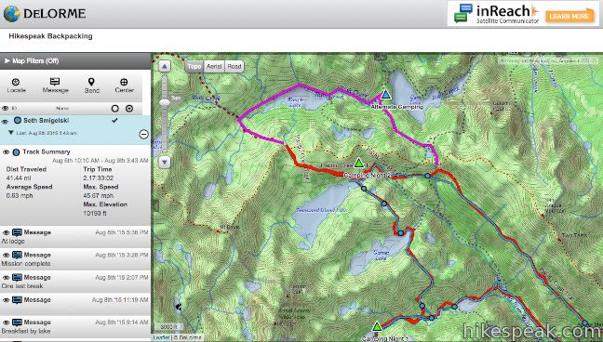
Task: Switch map to Aerial view
Action: click(x=214, y=67)
